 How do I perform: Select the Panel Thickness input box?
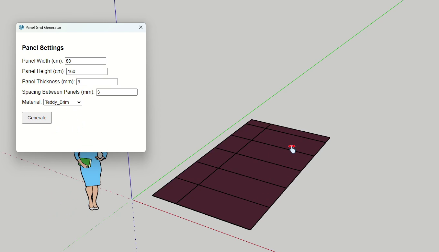pos(97,82)
